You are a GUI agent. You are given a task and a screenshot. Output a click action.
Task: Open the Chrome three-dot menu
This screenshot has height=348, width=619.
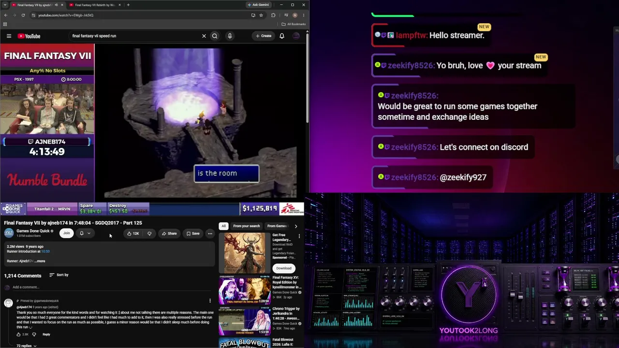click(303, 15)
